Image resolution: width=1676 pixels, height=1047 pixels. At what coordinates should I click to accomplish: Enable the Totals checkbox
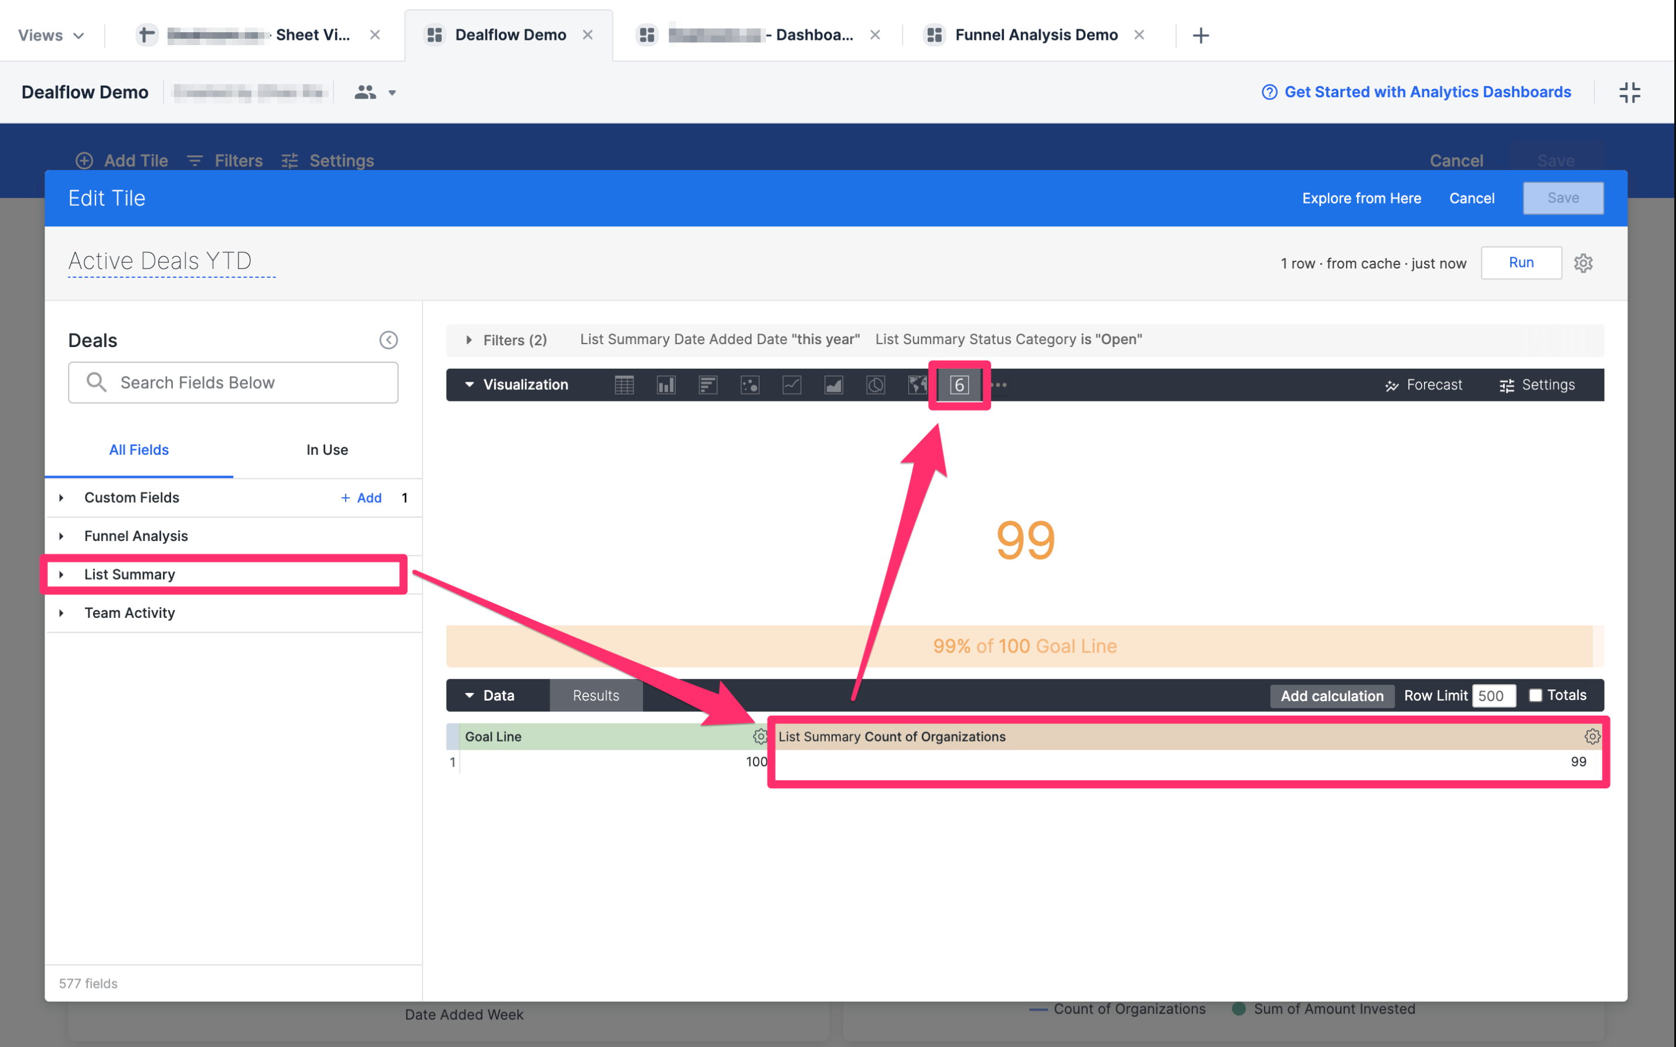pos(1536,695)
